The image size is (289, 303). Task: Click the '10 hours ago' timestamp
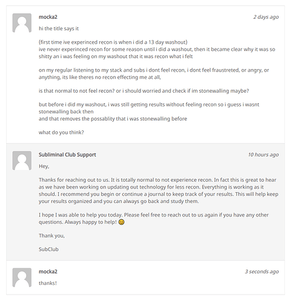coord(264,155)
